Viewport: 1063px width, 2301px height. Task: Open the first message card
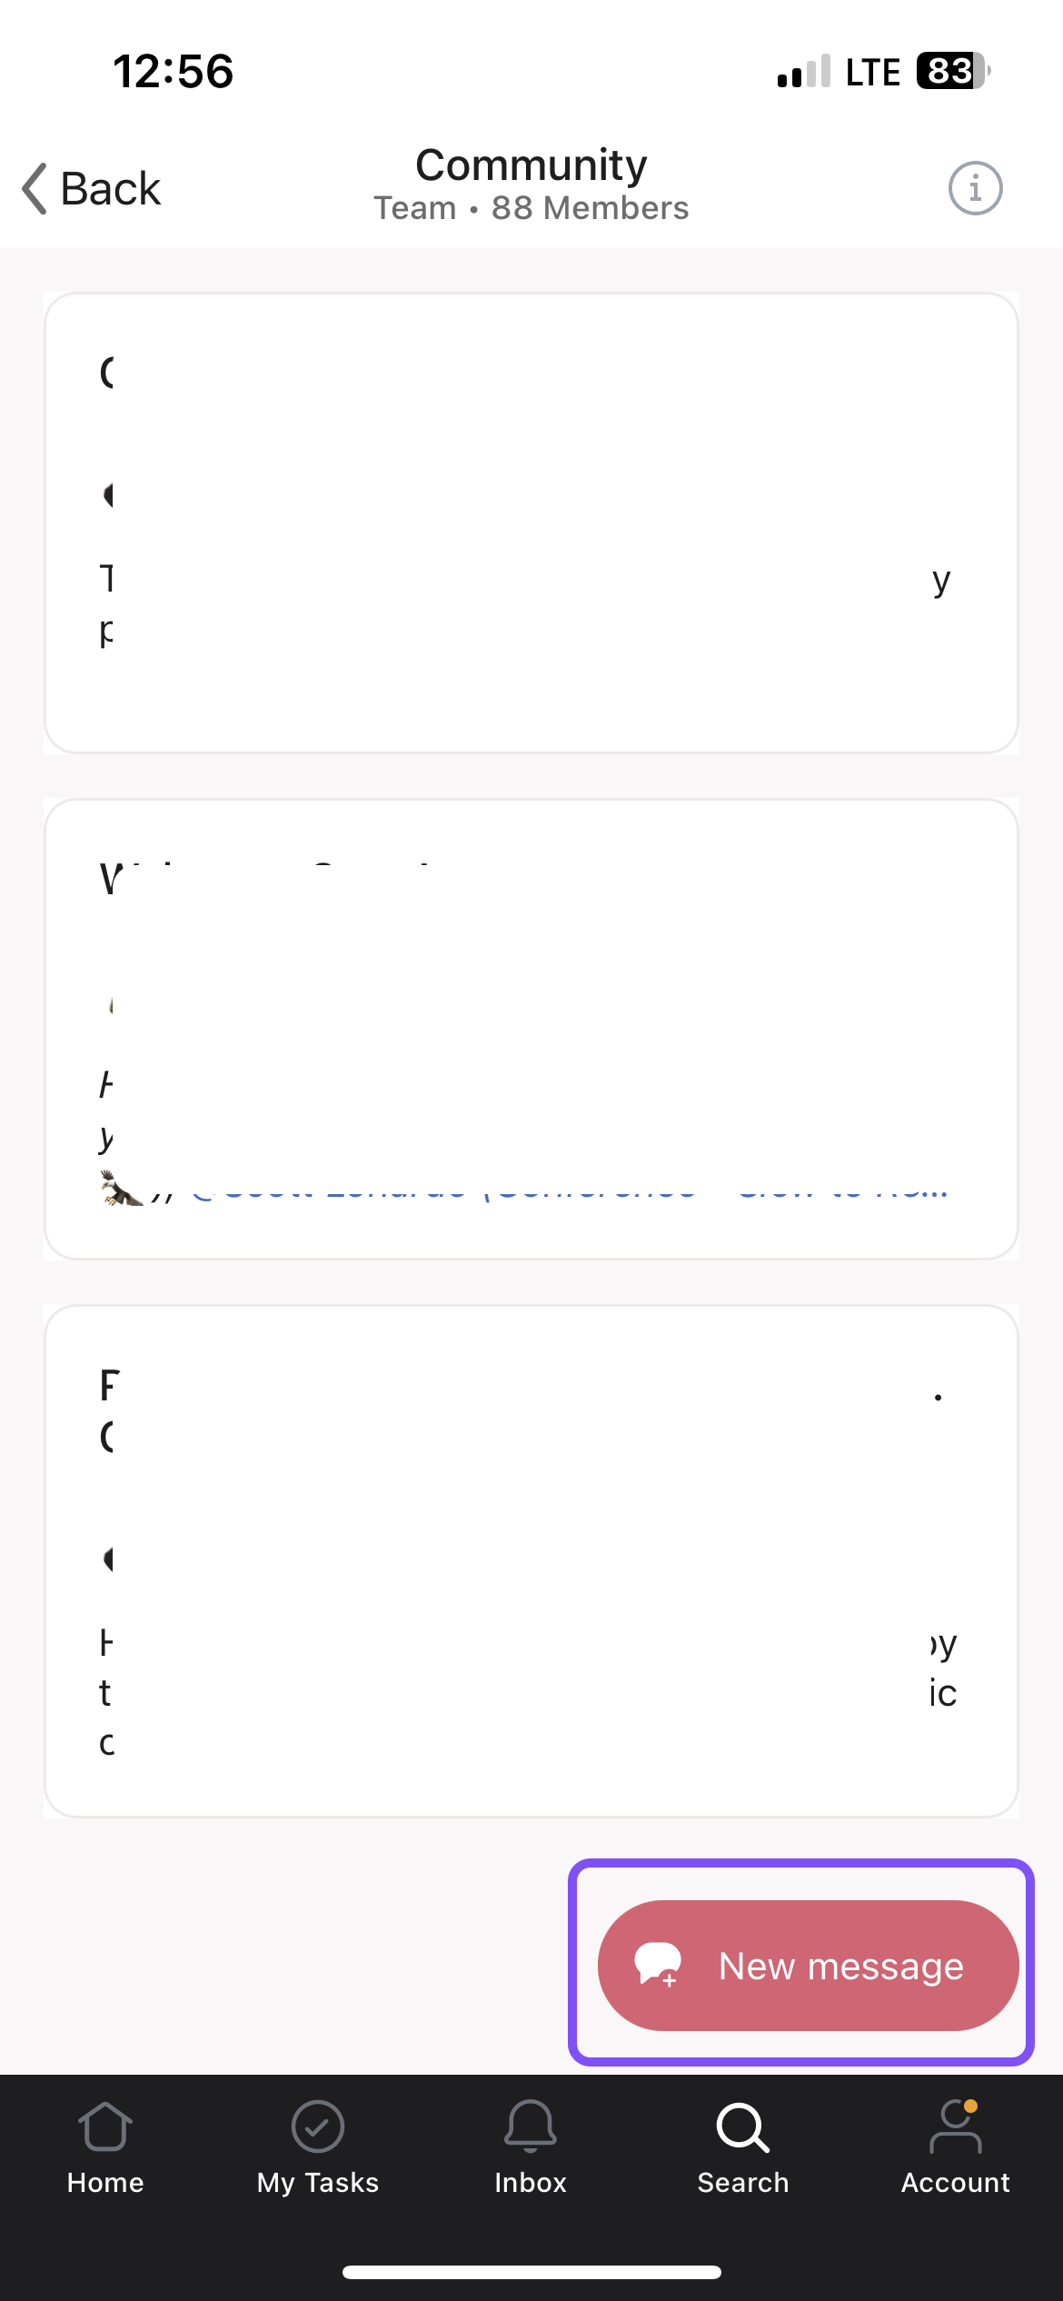[x=531, y=523]
